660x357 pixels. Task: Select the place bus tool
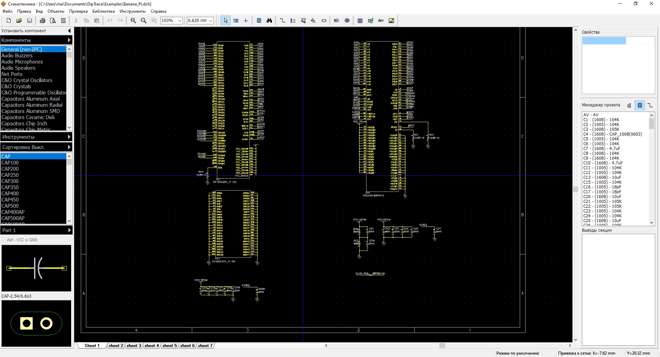point(293,21)
